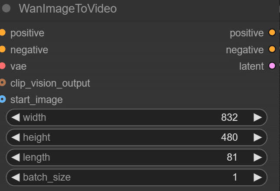
Task: Increase batch_size with the right arrow
Action: pos(257,177)
